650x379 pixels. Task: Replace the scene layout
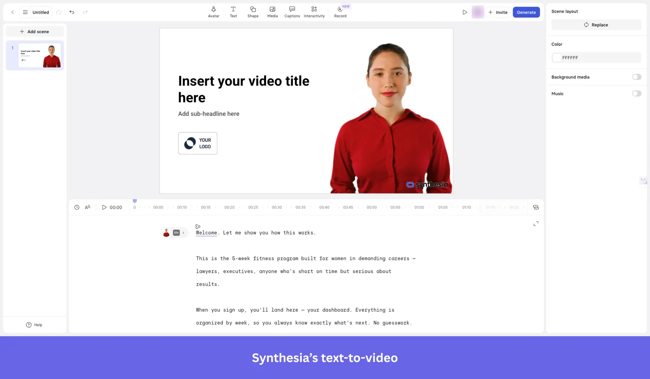(596, 25)
